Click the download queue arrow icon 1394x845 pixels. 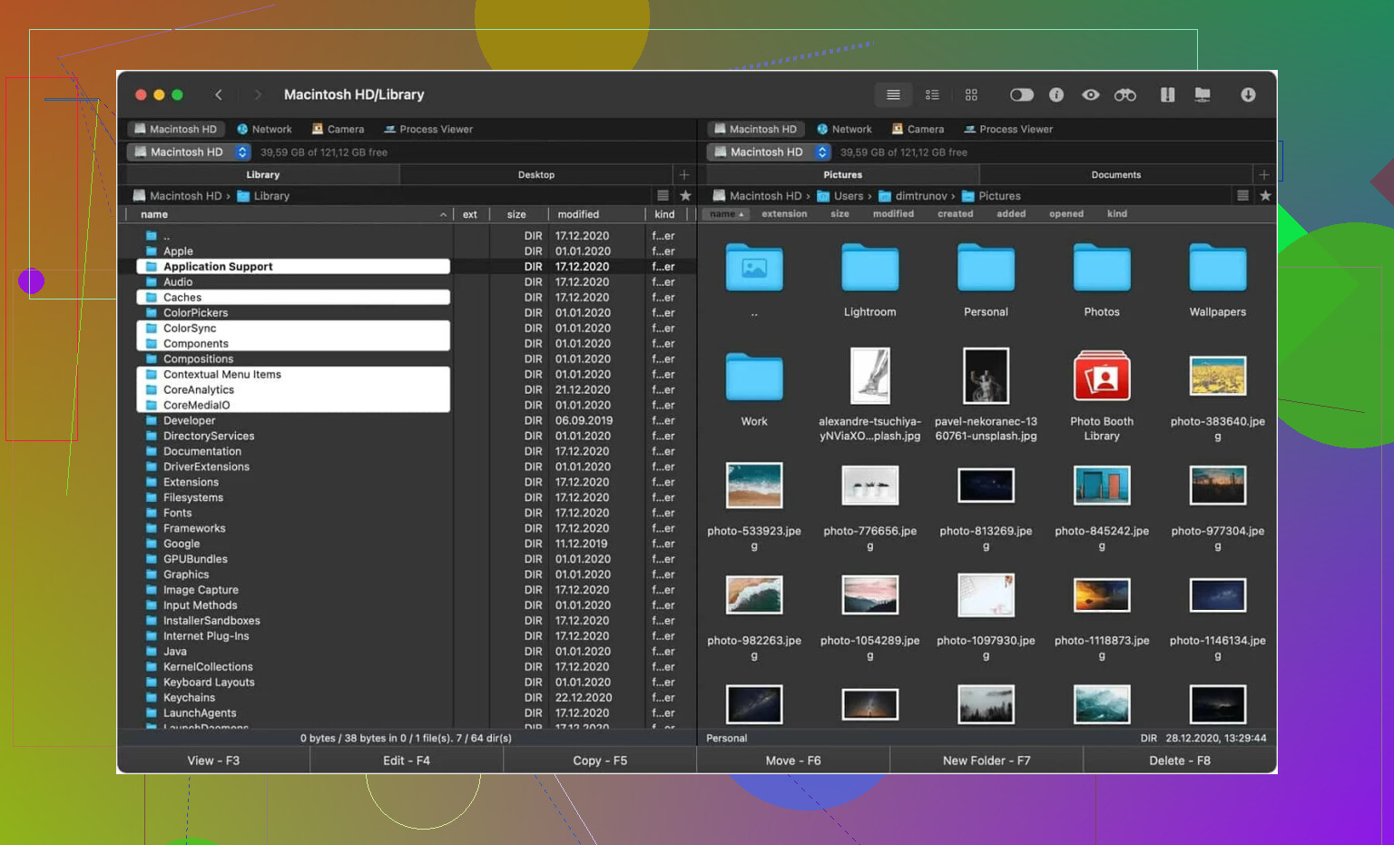(1248, 95)
